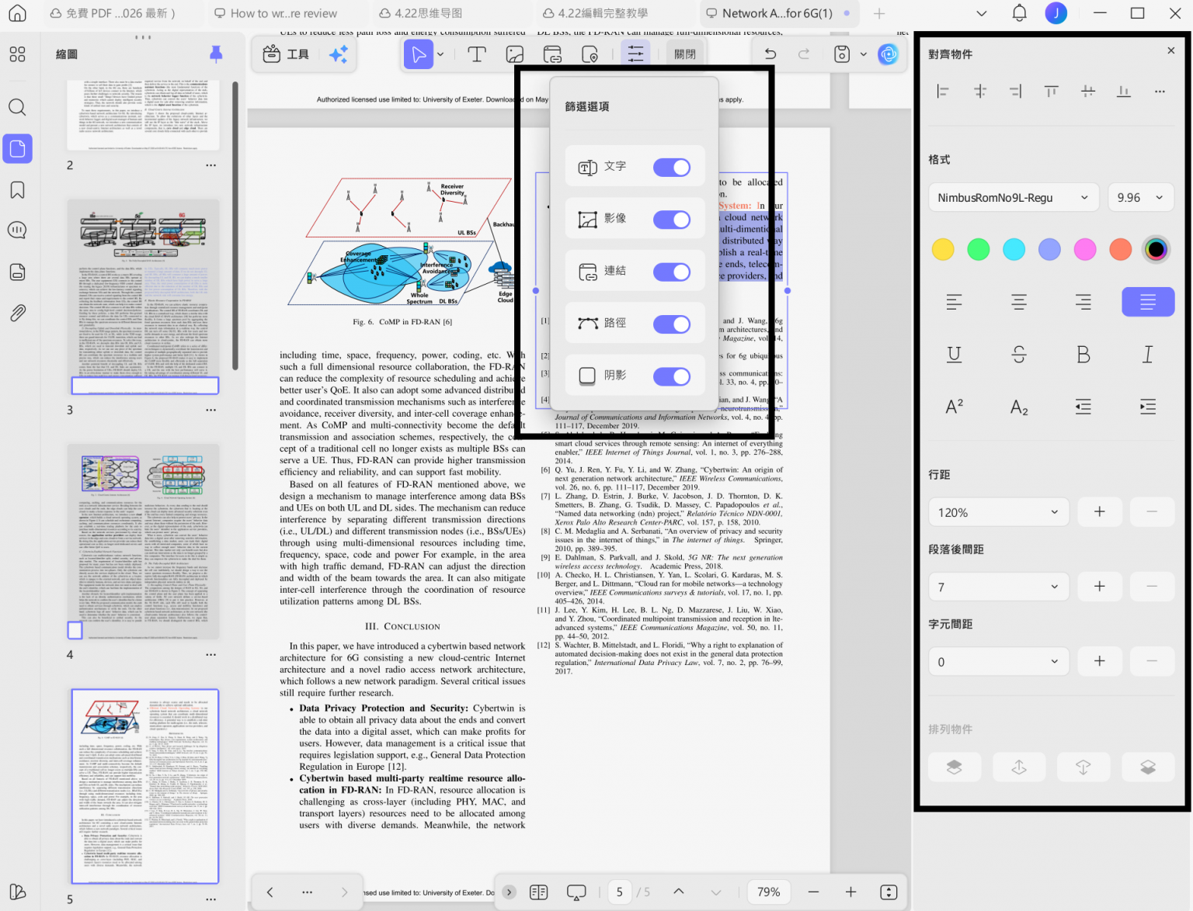Open the AI assistant icon
The height and width of the screenshot is (911, 1193).
click(888, 54)
